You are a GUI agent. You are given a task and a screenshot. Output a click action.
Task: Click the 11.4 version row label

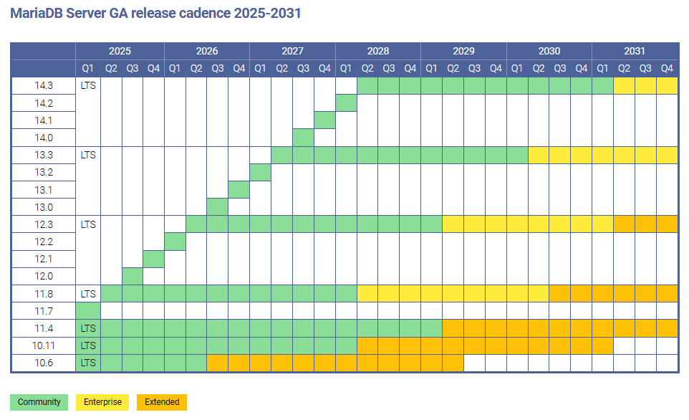(x=44, y=328)
